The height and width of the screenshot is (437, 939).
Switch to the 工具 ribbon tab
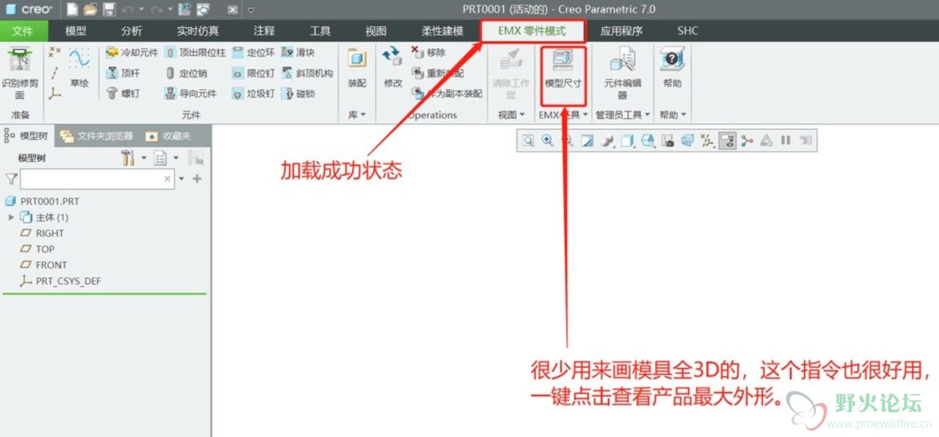320,31
